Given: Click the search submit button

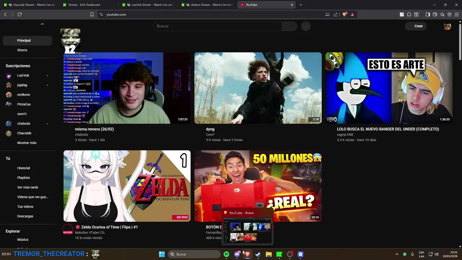Looking at the screenshot, I should [x=289, y=26].
